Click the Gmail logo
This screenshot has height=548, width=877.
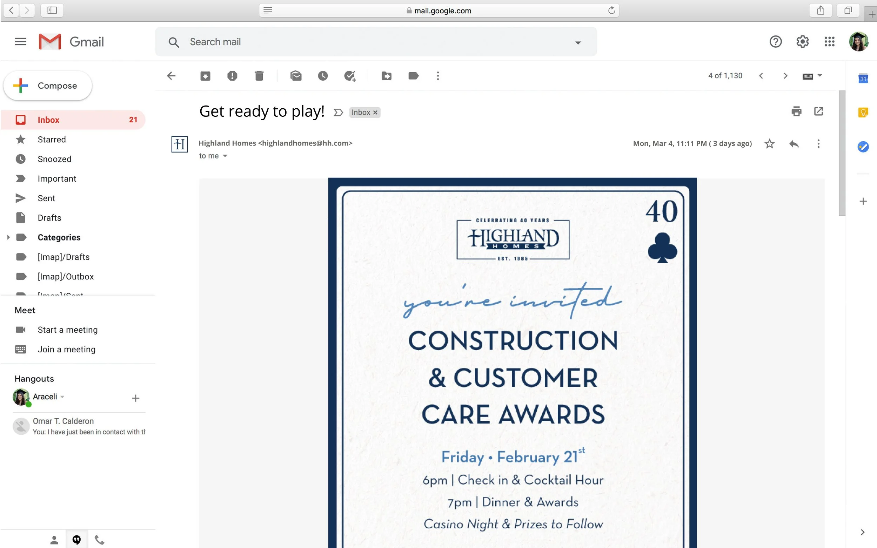click(72, 42)
